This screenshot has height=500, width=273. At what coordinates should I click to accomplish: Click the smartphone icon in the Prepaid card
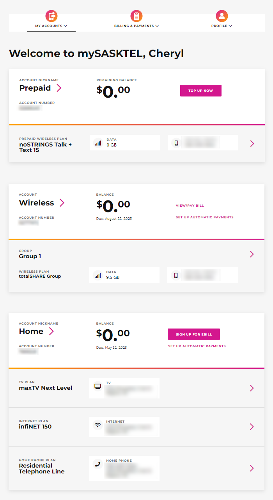point(177,143)
